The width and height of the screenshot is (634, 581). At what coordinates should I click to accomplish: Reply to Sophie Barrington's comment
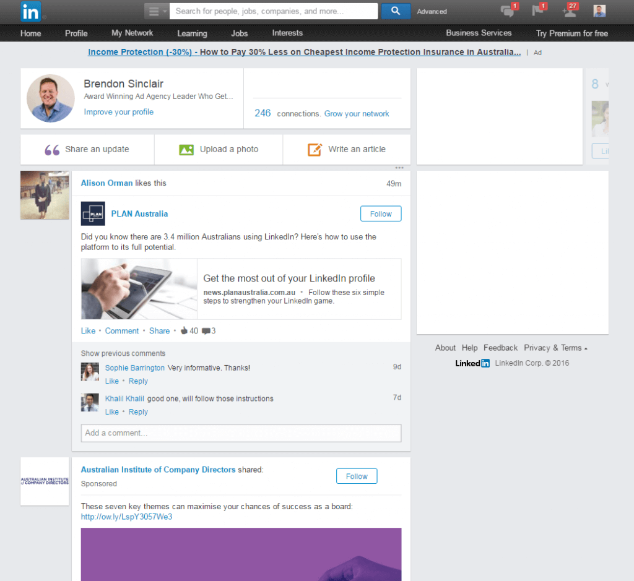[x=138, y=381]
